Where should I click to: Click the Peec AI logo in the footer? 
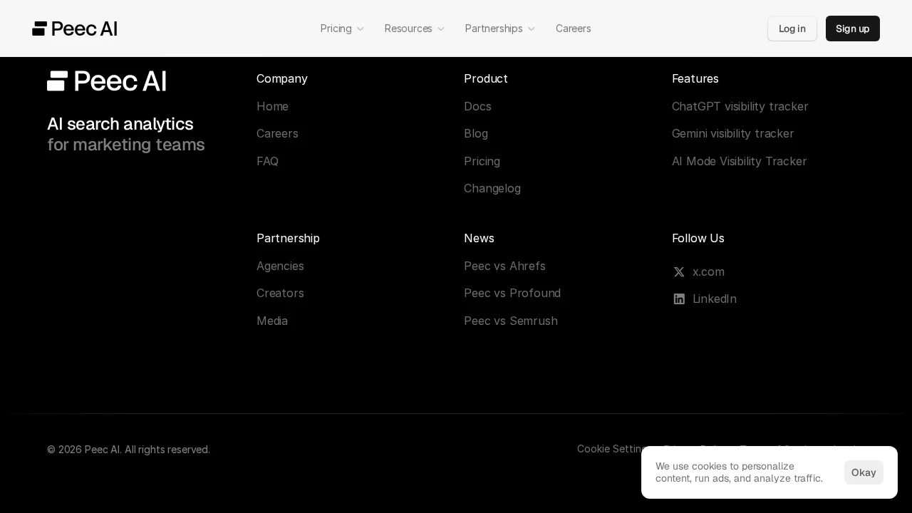106,81
